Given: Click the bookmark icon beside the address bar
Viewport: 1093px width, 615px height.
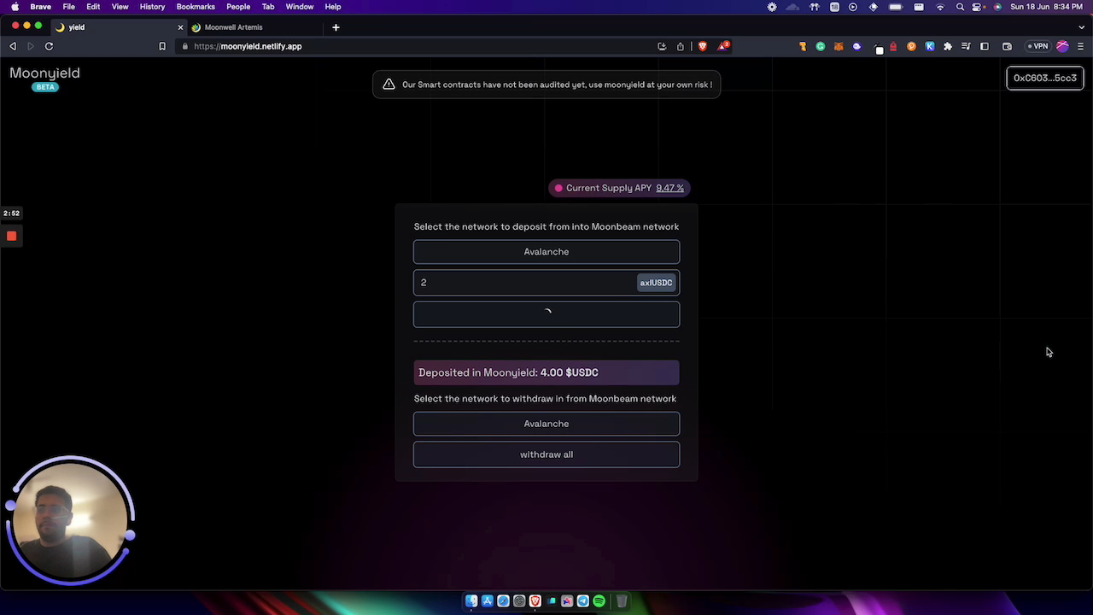Looking at the screenshot, I should tap(162, 46).
